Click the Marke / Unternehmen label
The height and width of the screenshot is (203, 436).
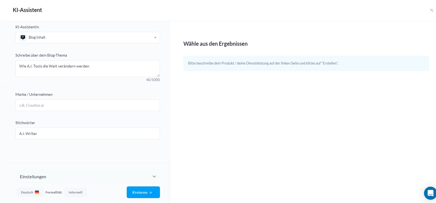pyautogui.click(x=34, y=94)
